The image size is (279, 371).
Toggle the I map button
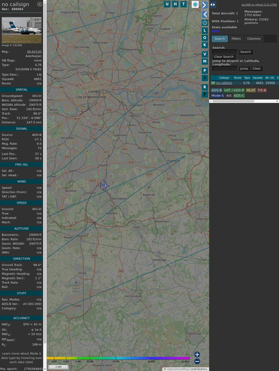pos(205,78)
